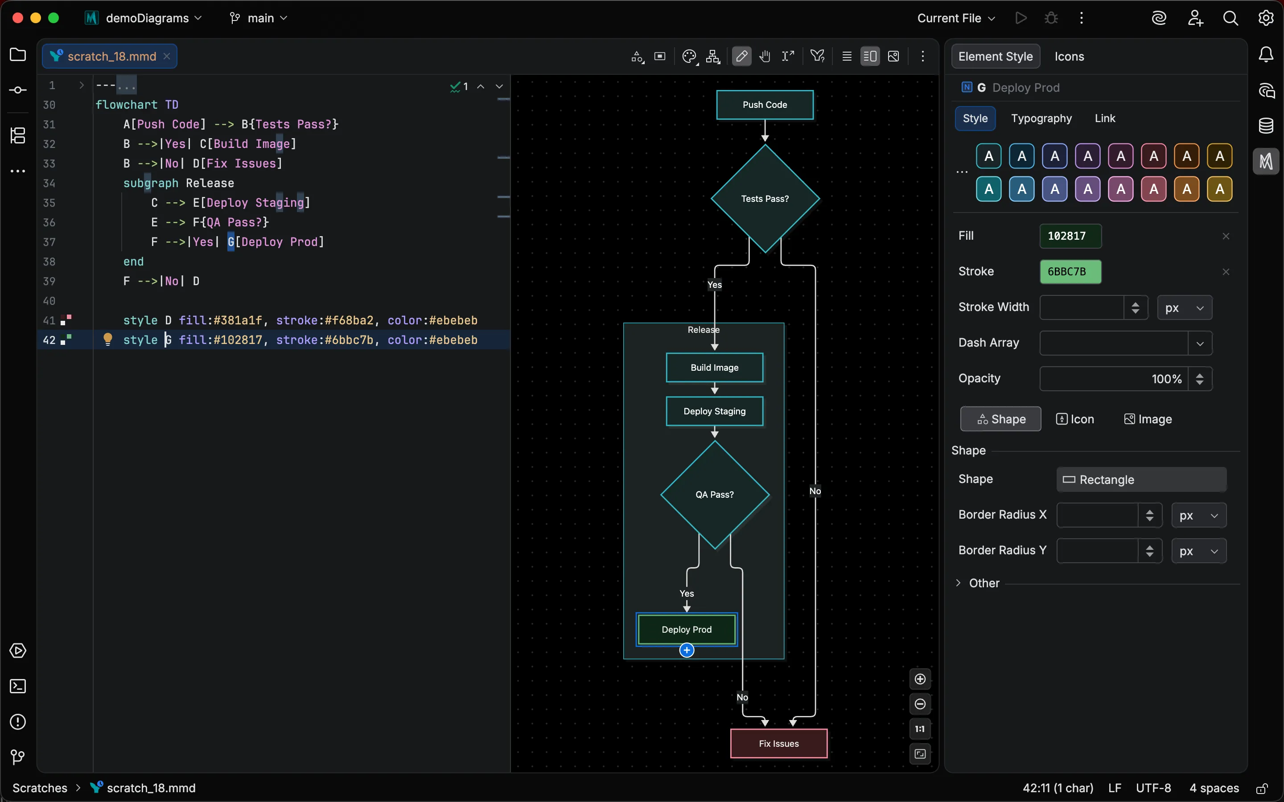The image size is (1284, 802).
Task: Open the demoDiagrams project dropdown
Action: [144, 18]
